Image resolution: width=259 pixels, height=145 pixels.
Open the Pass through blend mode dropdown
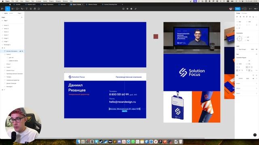pyautogui.click(x=242, y=49)
